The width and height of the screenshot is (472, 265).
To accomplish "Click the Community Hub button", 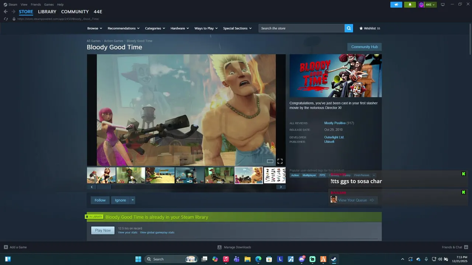I will (364, 47).
